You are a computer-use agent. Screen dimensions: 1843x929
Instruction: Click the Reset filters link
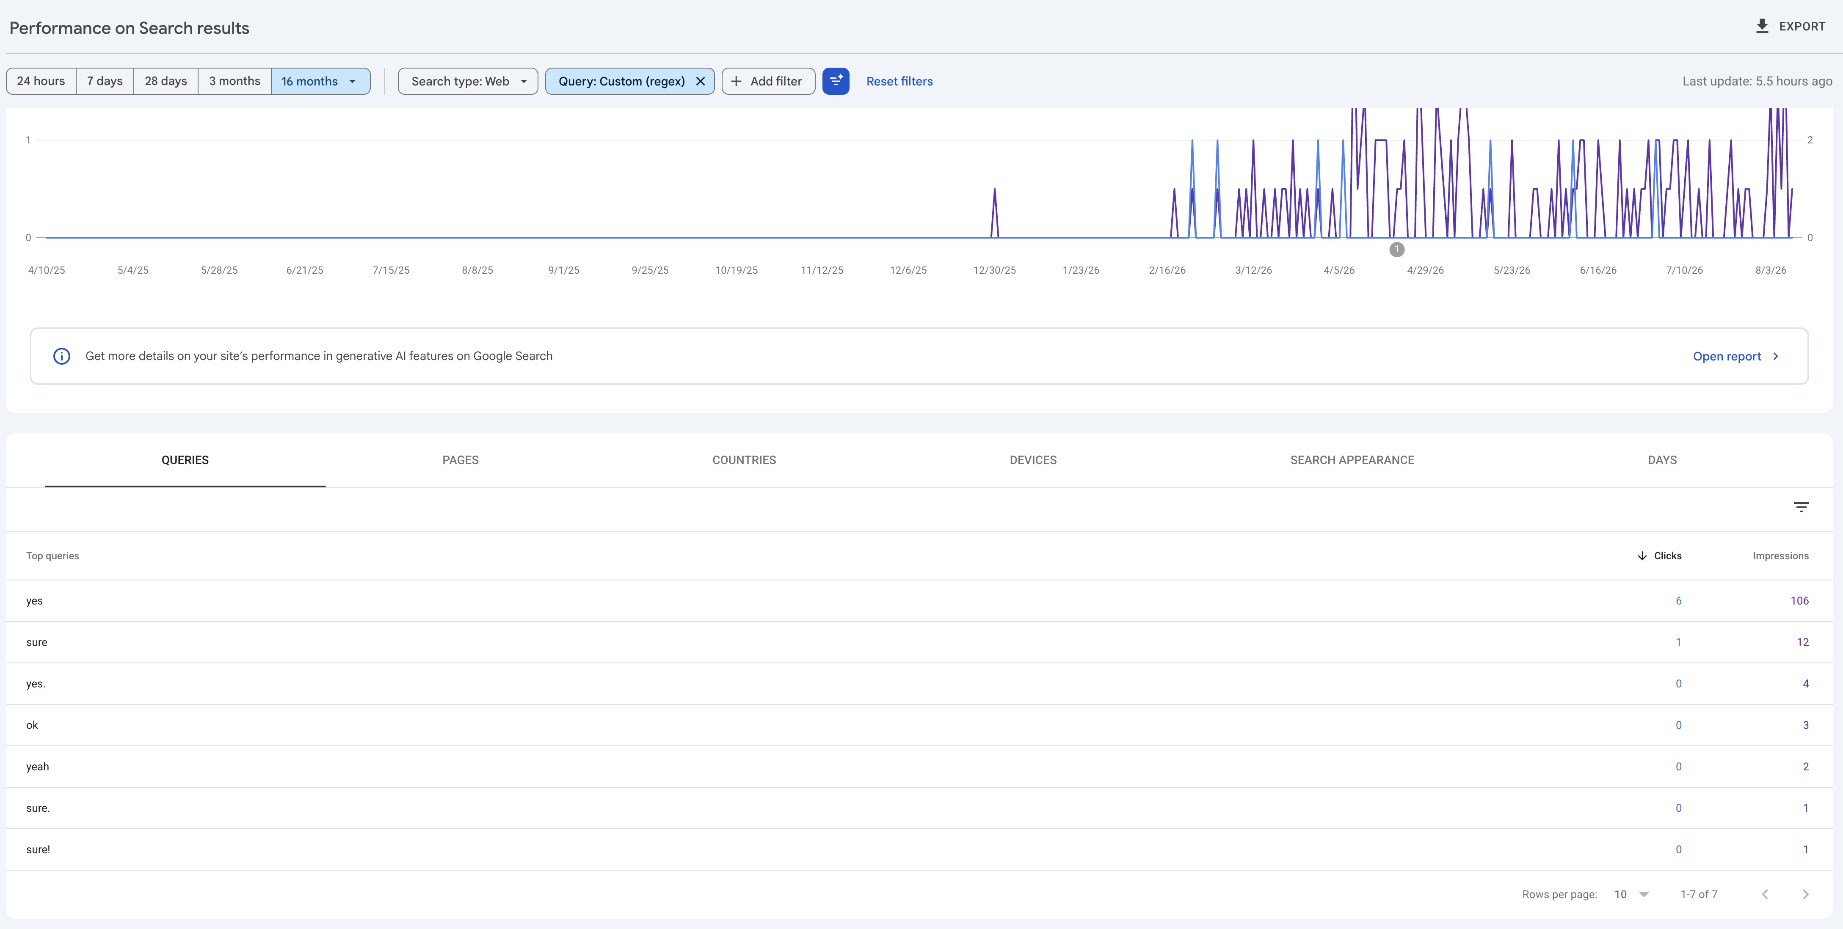click(899, 82)
